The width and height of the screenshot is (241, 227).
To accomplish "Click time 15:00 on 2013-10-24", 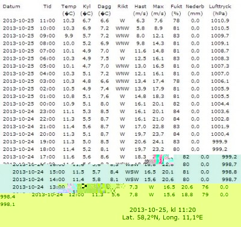I will tap(57, 172).
